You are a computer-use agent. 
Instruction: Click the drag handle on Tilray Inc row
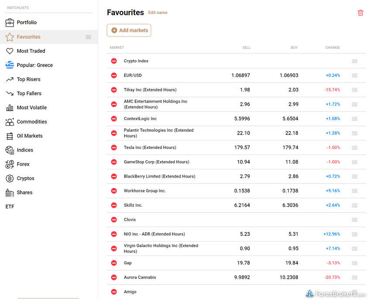pyautogui.click(x=354, y=90)
